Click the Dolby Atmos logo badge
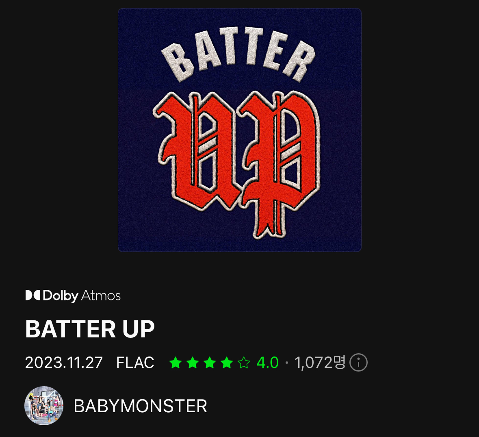479x437 pixels. pyautogui.click(x=73, y=296)
